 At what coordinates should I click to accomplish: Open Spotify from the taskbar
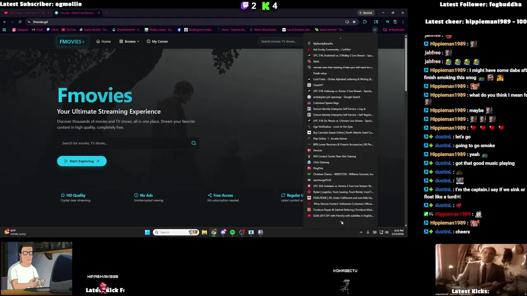tap(233, 232)
